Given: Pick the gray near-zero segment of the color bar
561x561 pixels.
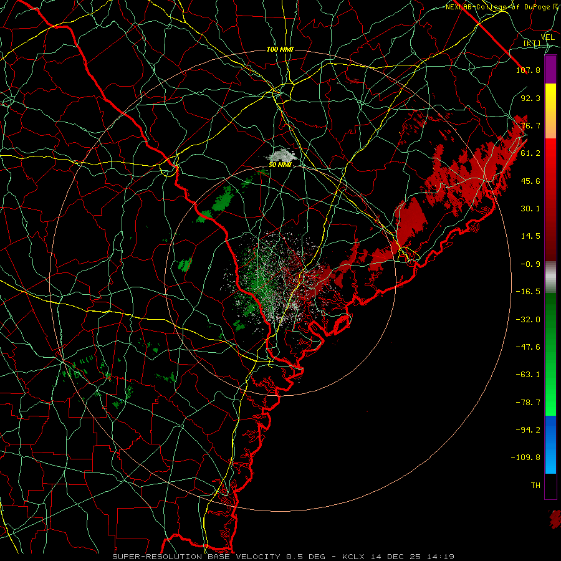Looking at the screenshot, I should [550, 277].
